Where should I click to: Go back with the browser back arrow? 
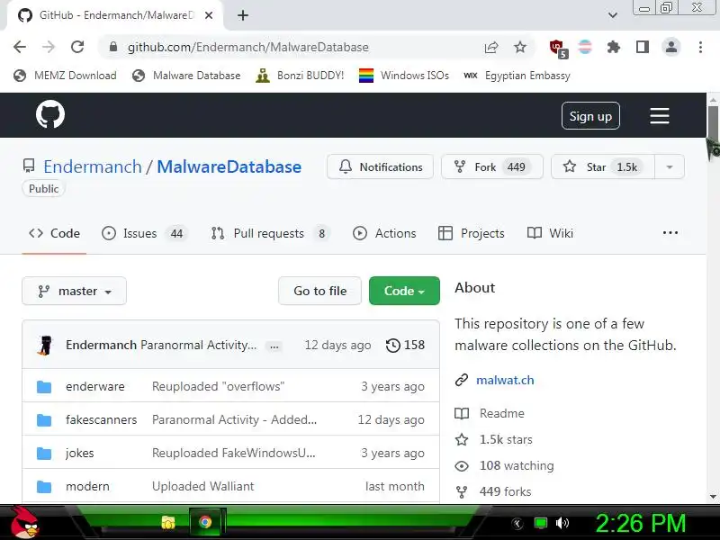click(x=20, y=47)
